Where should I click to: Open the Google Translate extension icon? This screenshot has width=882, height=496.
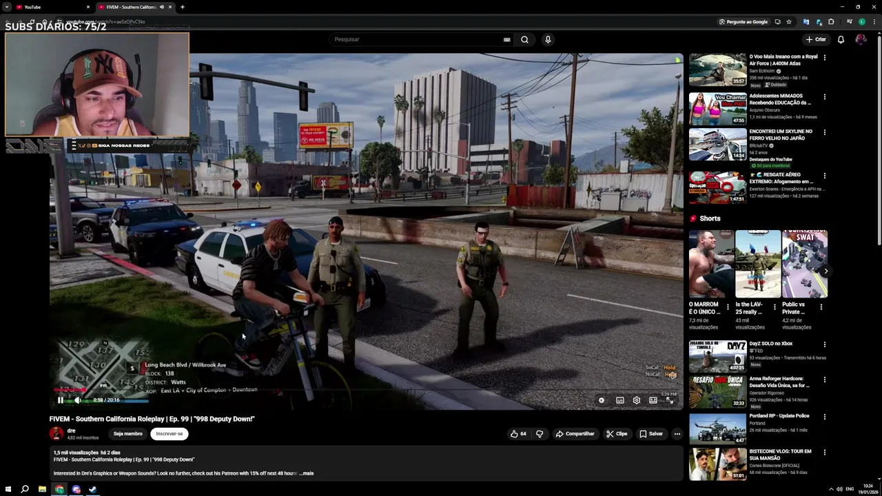(806, 21)
